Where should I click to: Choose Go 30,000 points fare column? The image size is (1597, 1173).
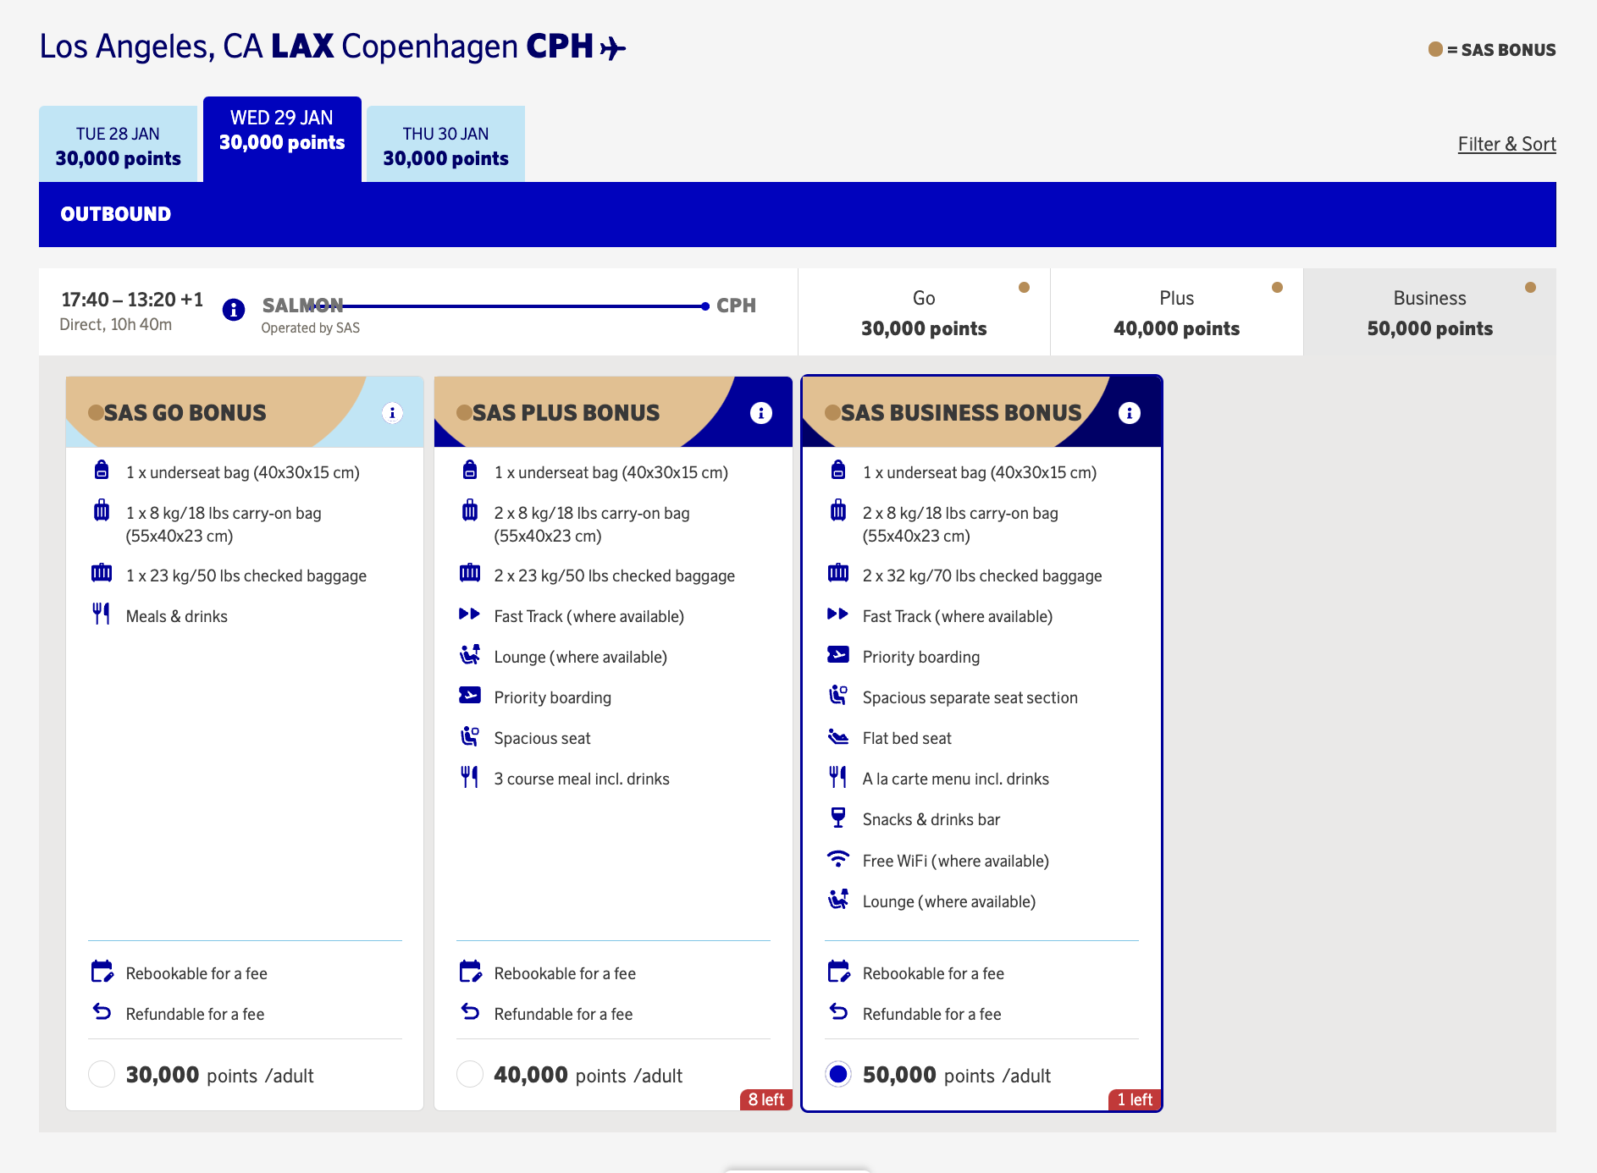[x=924, y=312]
